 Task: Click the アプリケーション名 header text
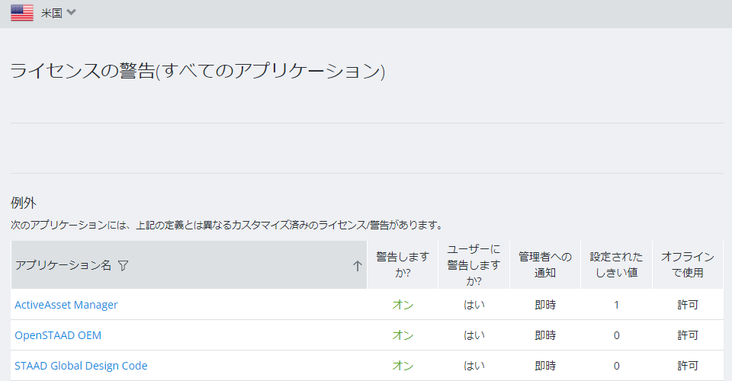[63, 265]
